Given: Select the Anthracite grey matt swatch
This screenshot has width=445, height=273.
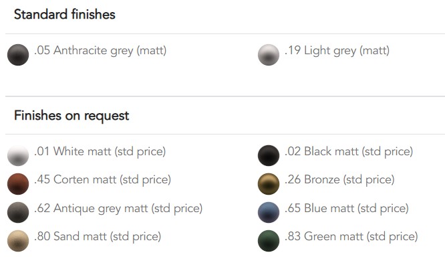Looking at the screenshot, I should pyautogui.click(x=18, y=55).
